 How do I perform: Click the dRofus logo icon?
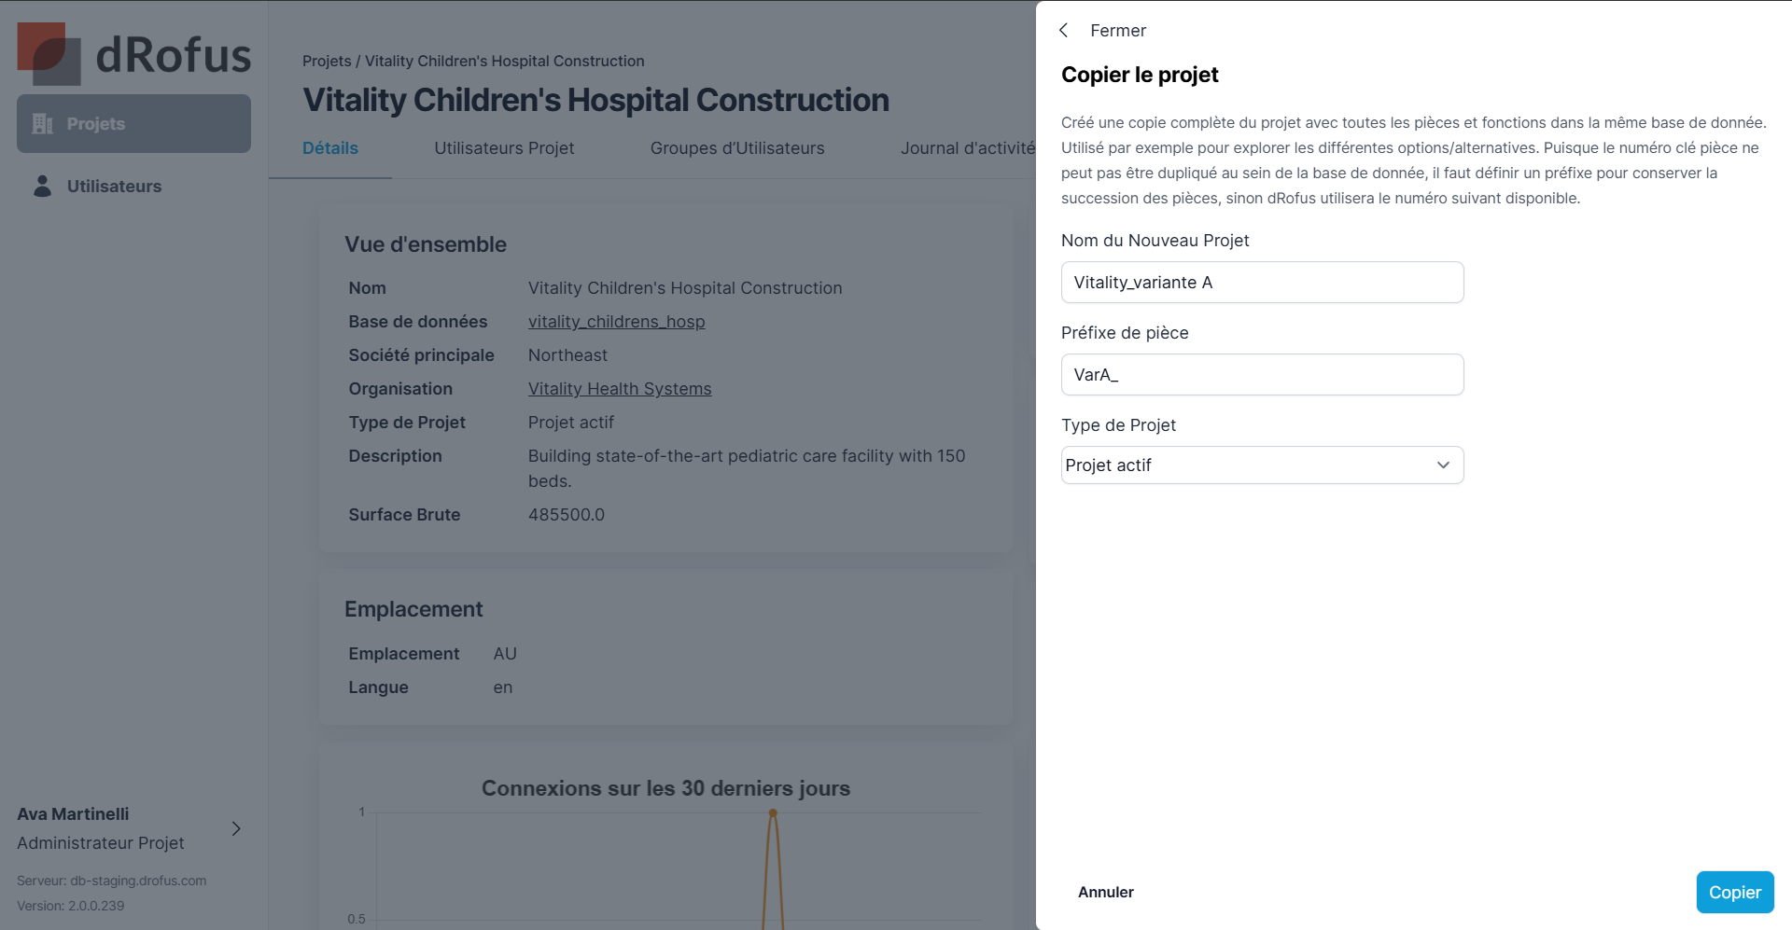[49, 54]
